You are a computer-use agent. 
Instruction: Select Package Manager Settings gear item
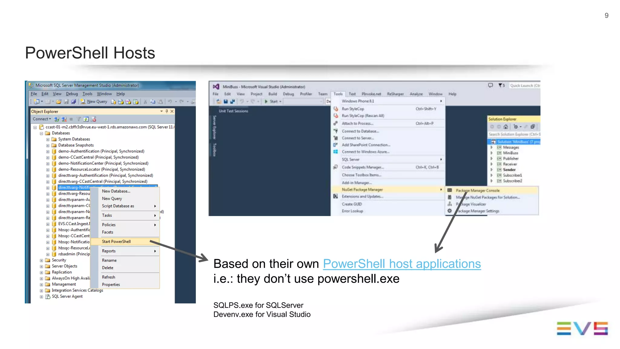[x=492, y=211]
